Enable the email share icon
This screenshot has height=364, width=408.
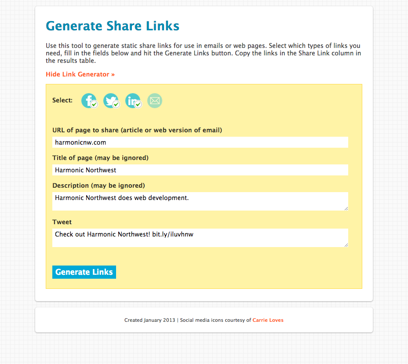(x=155, y=101)
